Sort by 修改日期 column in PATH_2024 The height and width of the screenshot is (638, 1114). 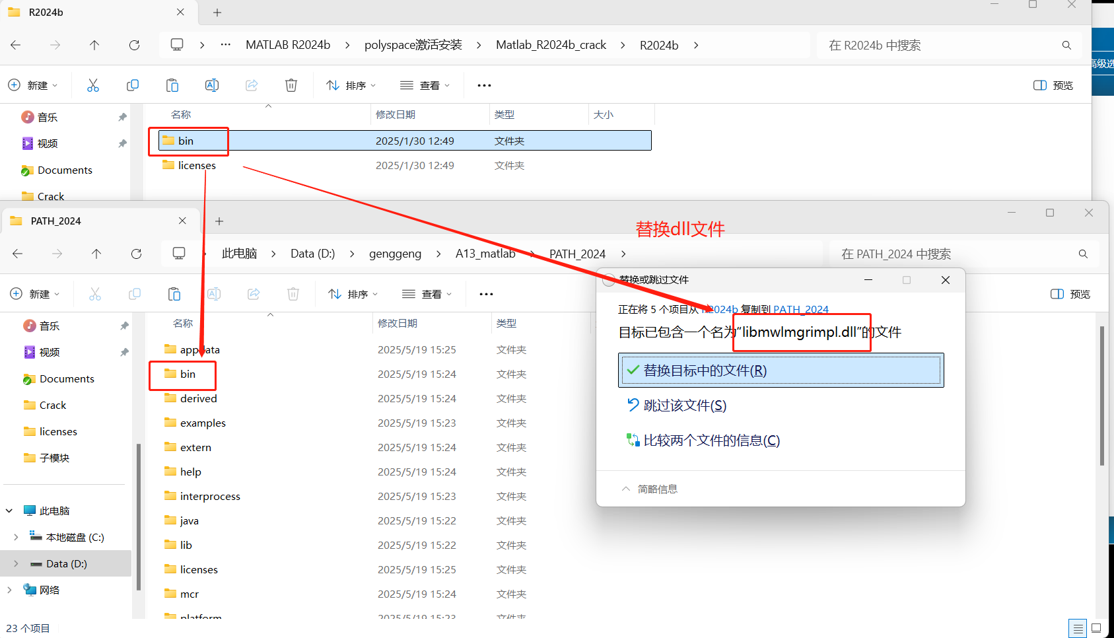tap(397, 323)
